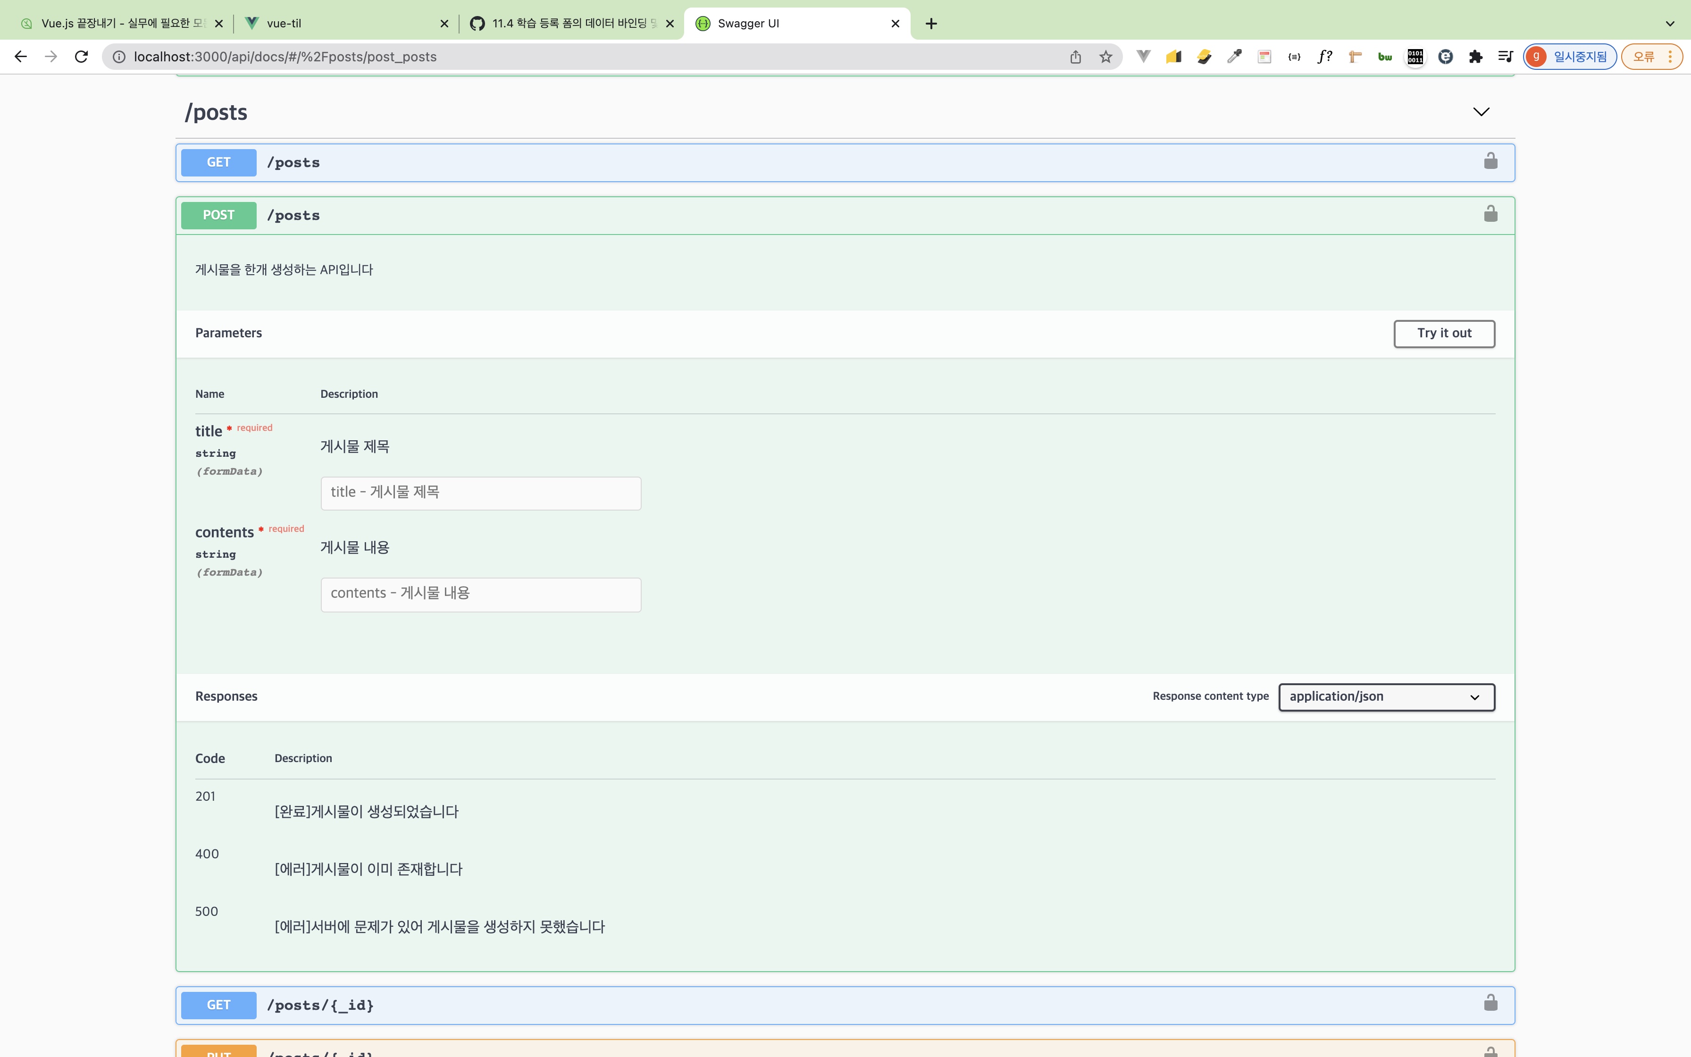
Task: Click the share icon in address bar
Action: [x=1075, y=57]
